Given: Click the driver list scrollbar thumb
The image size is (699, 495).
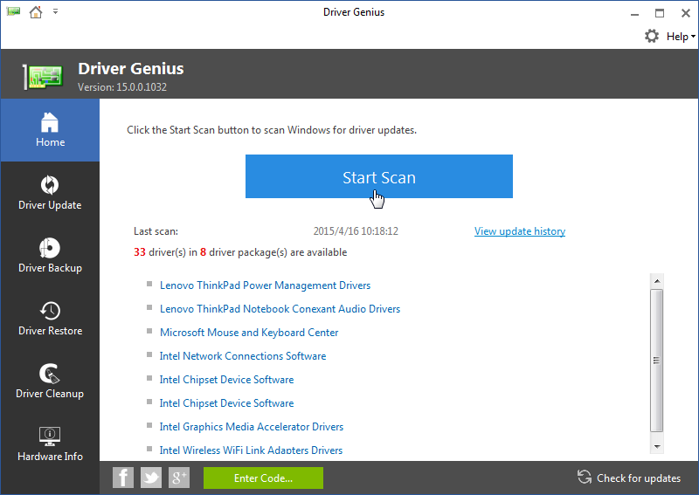Looking at the screenshot, I should click(x=657, y=361).
